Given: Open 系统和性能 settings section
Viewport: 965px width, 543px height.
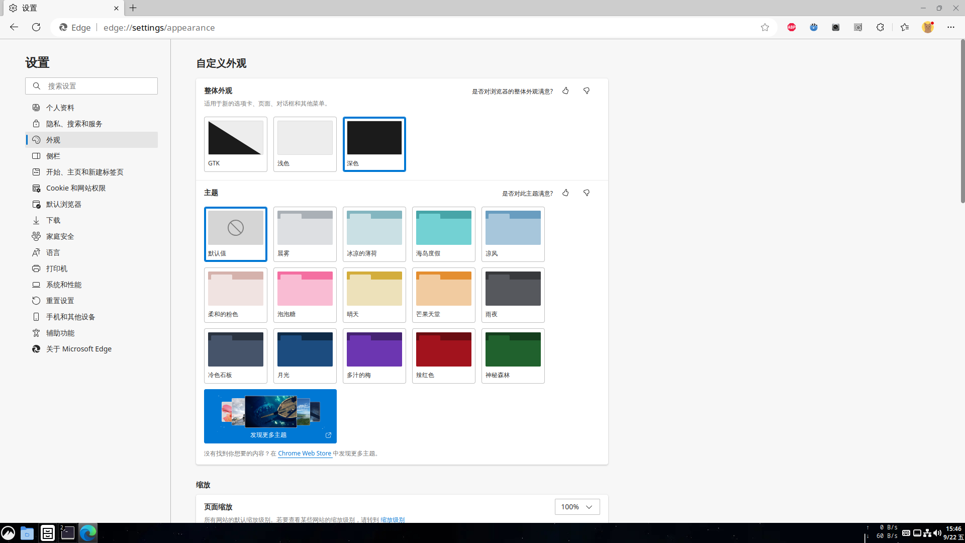Looking at the screenshot, I should point(64,285).
